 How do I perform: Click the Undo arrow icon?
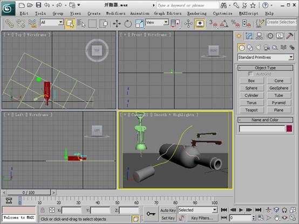tap(47, 5)
